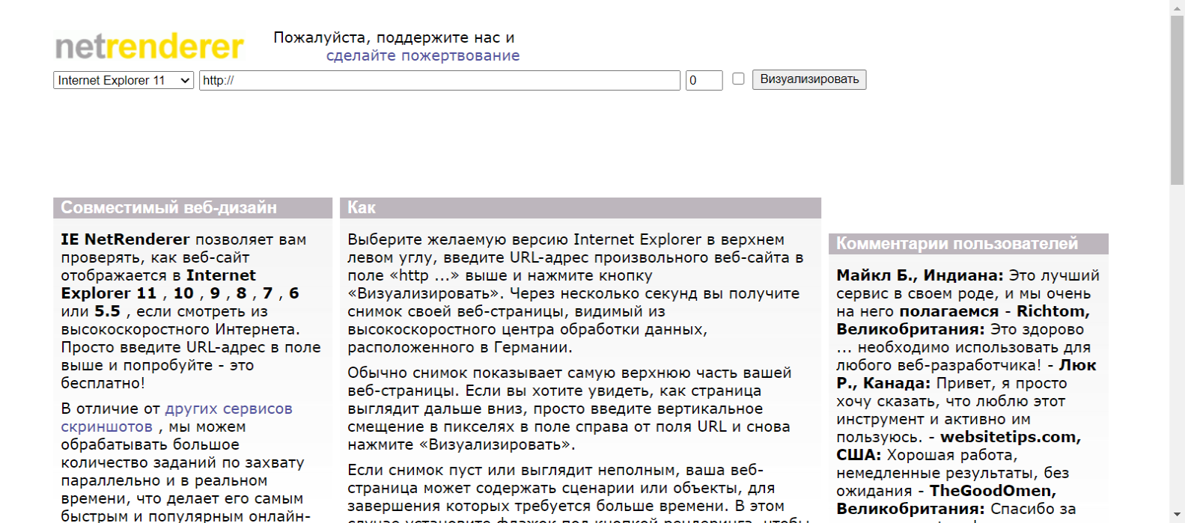Image resolution: width=1185 pixels, height=523 pixels.
Task: Click the bold IE NetRenderer text
Action: point(125,239)
